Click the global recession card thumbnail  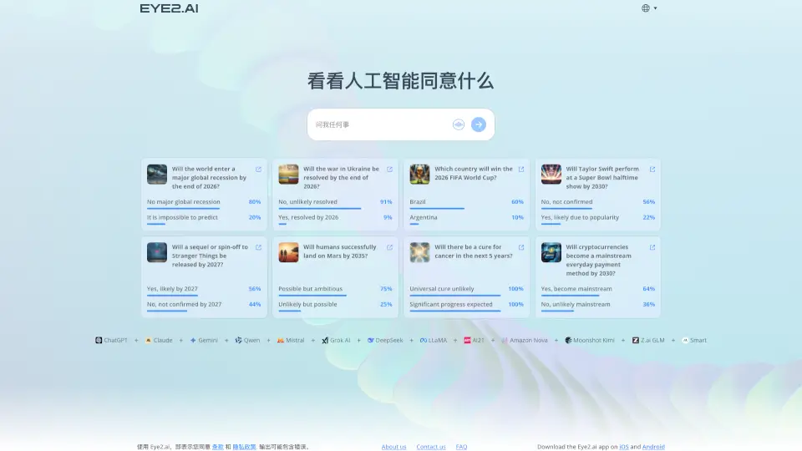pos(157,175)
